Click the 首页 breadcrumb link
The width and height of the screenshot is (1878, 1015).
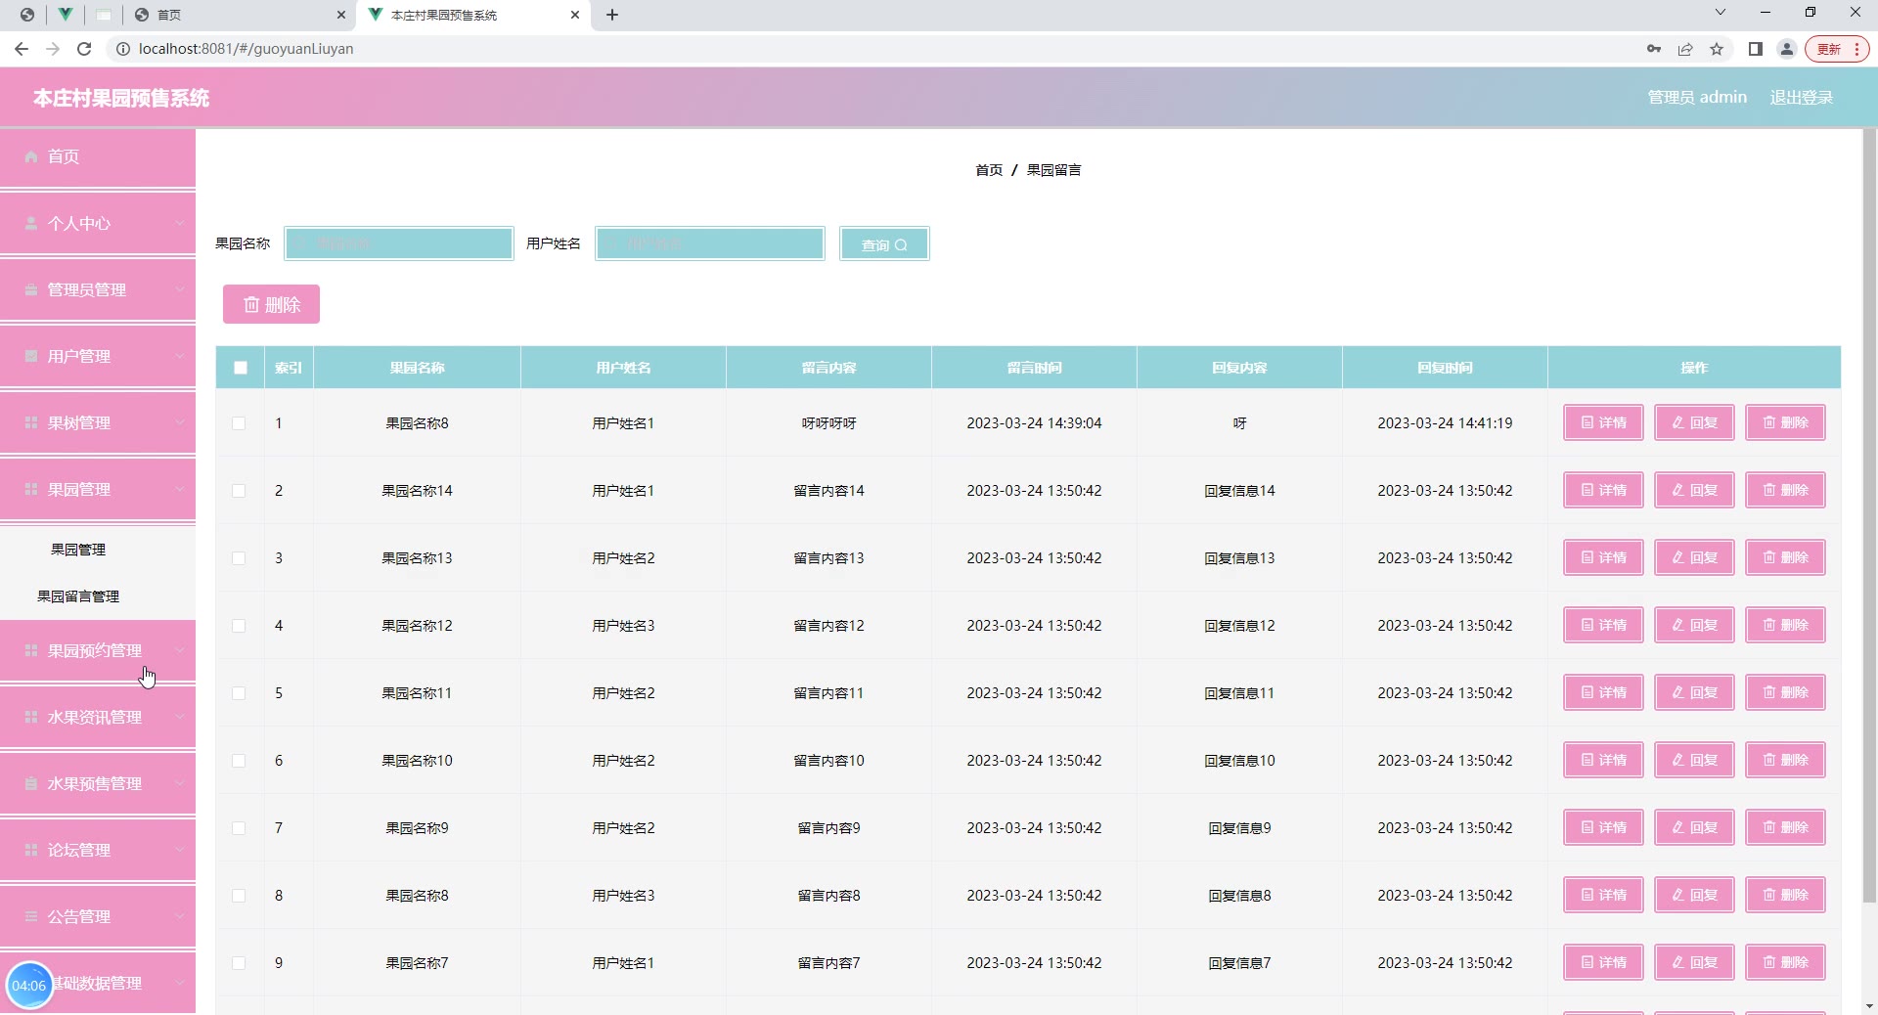click(x=989, y=170)
